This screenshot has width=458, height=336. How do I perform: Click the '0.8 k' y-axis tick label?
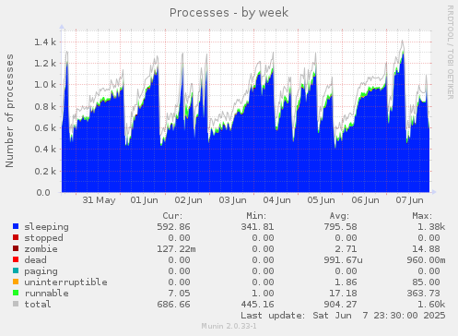(45, 106)
